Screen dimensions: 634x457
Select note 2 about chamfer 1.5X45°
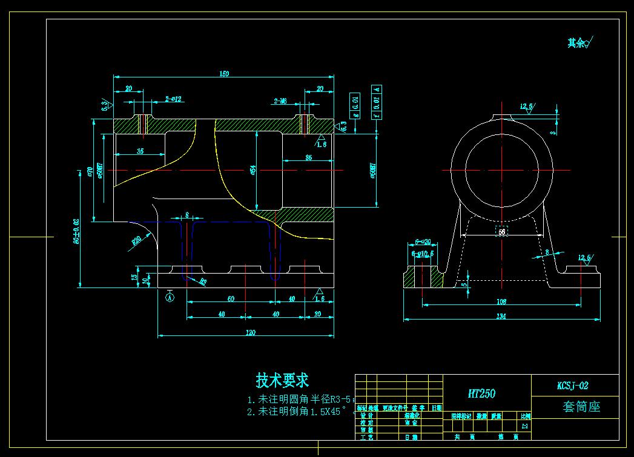tap(302, 412)
